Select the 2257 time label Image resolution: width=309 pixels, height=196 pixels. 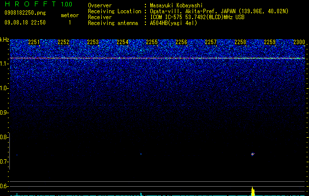click(x=211, y=42)
